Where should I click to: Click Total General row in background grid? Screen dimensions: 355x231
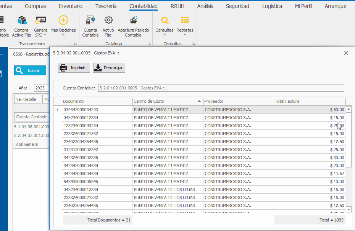point(31,144)
